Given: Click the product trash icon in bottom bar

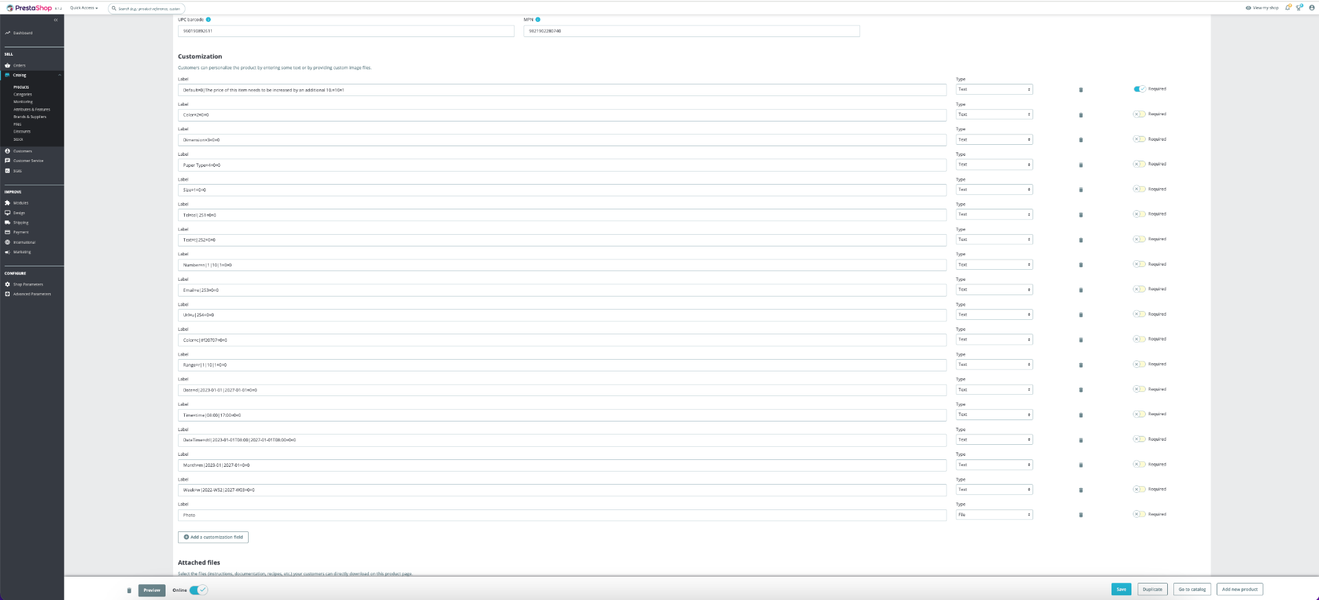Looking at the screenshot, I should tap(129, 590).
